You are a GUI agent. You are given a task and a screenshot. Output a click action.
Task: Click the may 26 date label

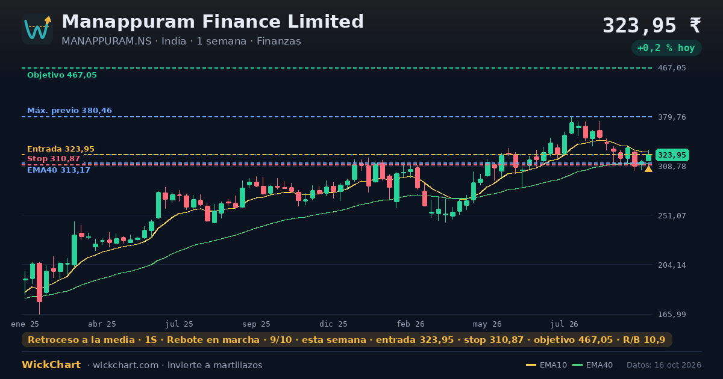[487, 324]
